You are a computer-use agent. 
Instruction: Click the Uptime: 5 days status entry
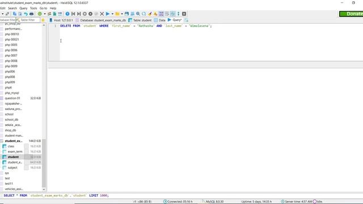pos(256,202)
